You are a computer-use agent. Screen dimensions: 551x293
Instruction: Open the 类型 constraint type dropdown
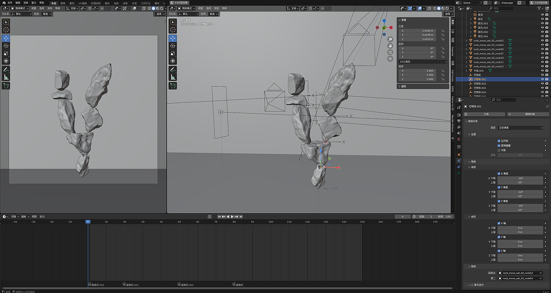point(520,128)
